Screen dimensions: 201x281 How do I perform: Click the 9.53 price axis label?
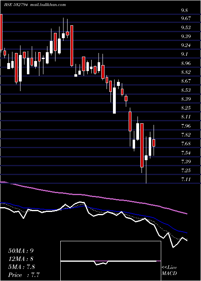coord(186,28)
